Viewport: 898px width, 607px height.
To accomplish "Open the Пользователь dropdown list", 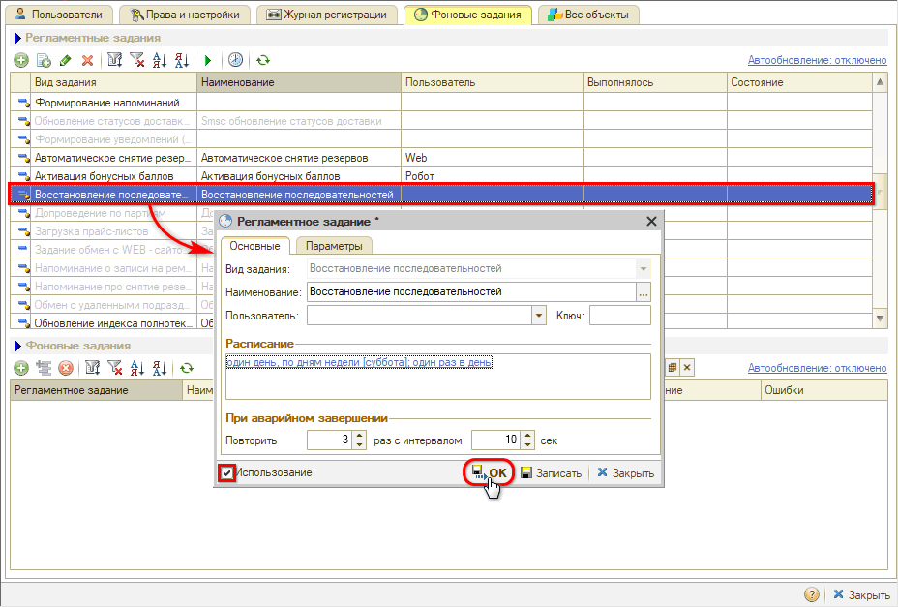I will (x=539, y=316).
